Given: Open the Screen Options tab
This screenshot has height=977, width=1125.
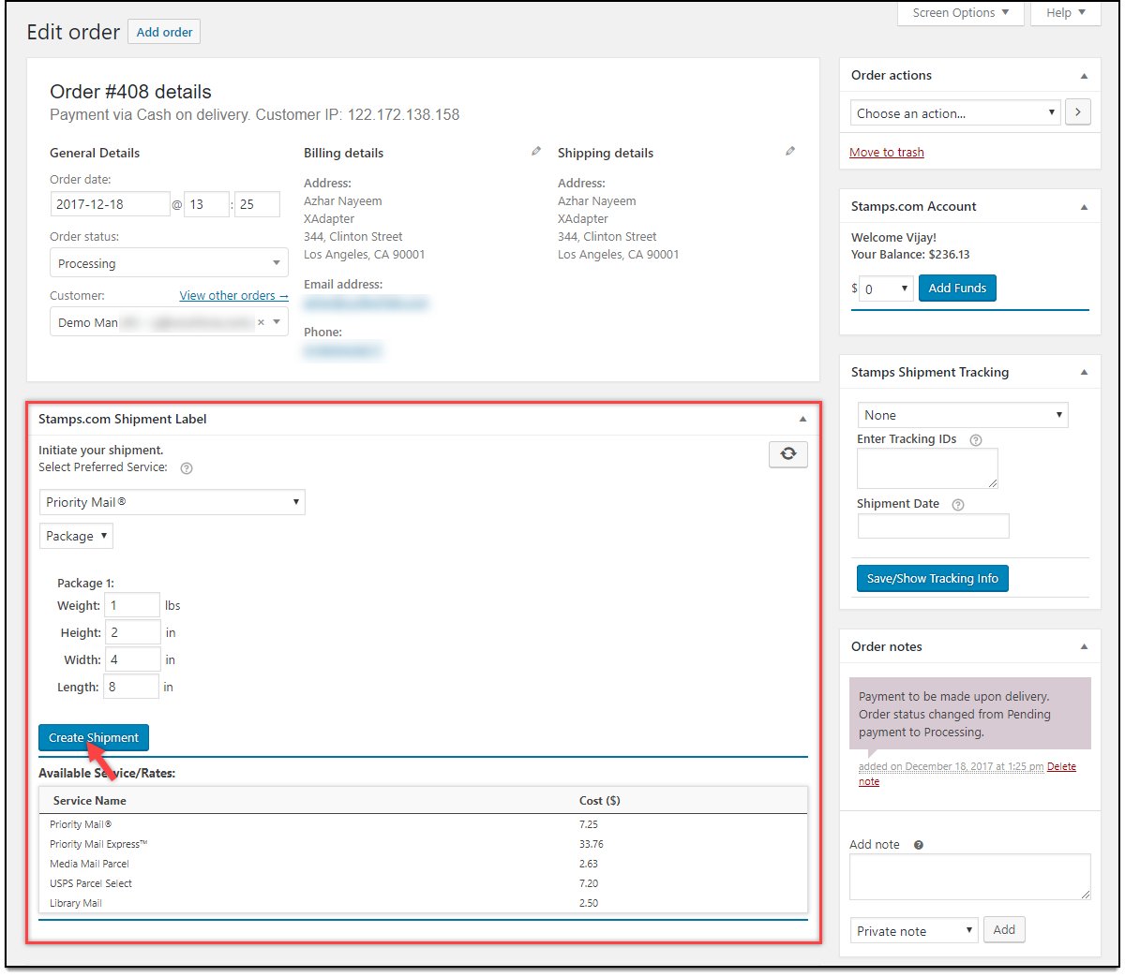Looking at the screenshot, I should coord(961,13).
